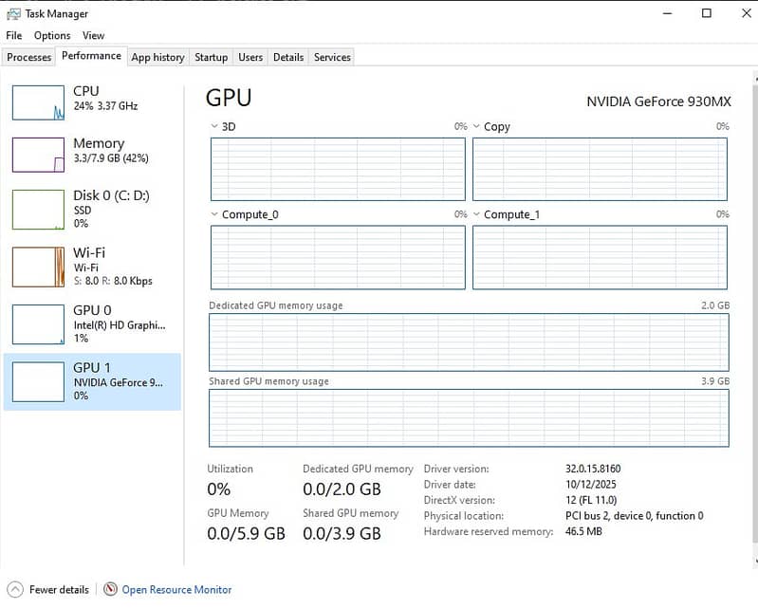Switch to the Users tab
The width and height of the screenshot is (758, 609).
tap(250, 57)
